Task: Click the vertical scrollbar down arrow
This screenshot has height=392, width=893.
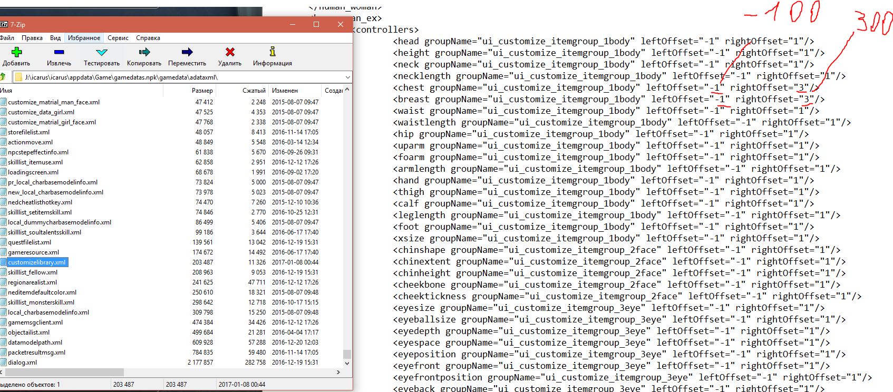Action: [x=347, y=363]
